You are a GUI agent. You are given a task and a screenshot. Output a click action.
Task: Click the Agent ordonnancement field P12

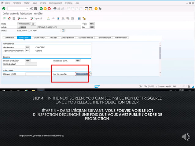(28, 51)
